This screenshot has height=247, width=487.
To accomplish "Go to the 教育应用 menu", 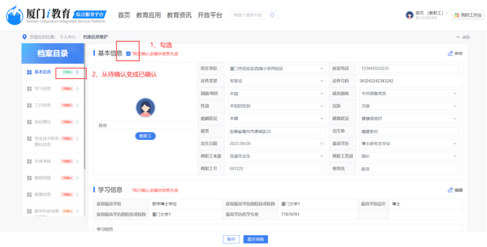I will pos(147,15).
